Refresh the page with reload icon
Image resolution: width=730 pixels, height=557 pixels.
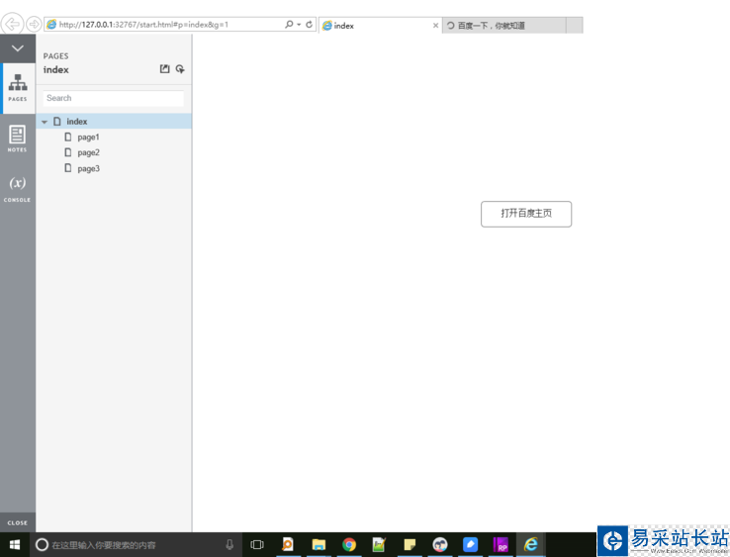310,24
